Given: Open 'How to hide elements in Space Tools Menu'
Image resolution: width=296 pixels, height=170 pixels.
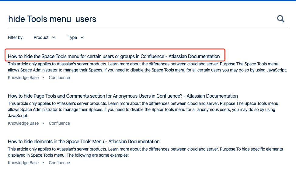Looking at the screenshot, I should [84, 141].
